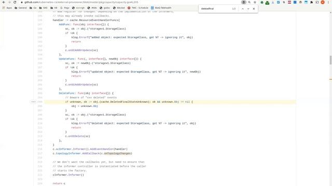Image resolution: width=332 pixels, height=186 pixels.
Task: Click the "added object" klog.Errorf line
Action: tap(132, 37)
